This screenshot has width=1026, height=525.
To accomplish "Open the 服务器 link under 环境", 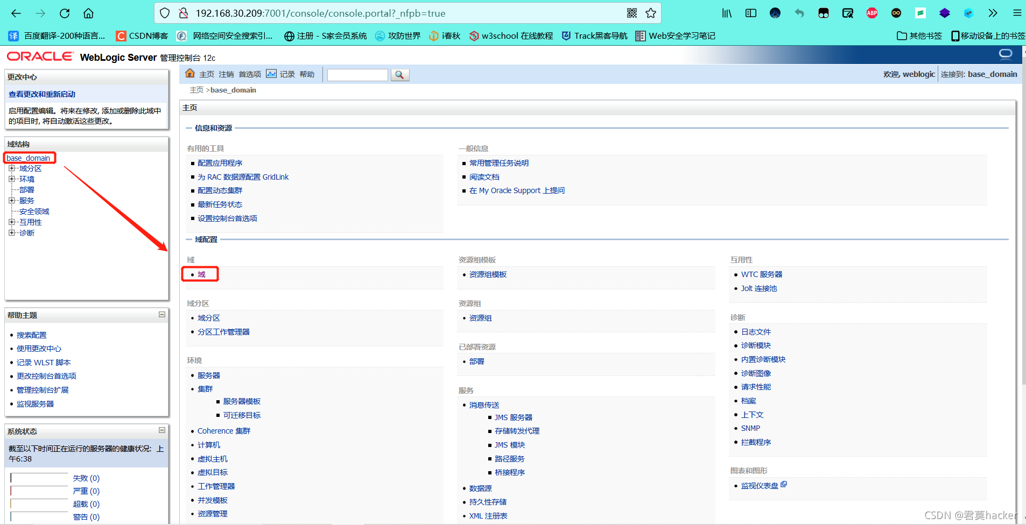I will click(x=209, y=375).
